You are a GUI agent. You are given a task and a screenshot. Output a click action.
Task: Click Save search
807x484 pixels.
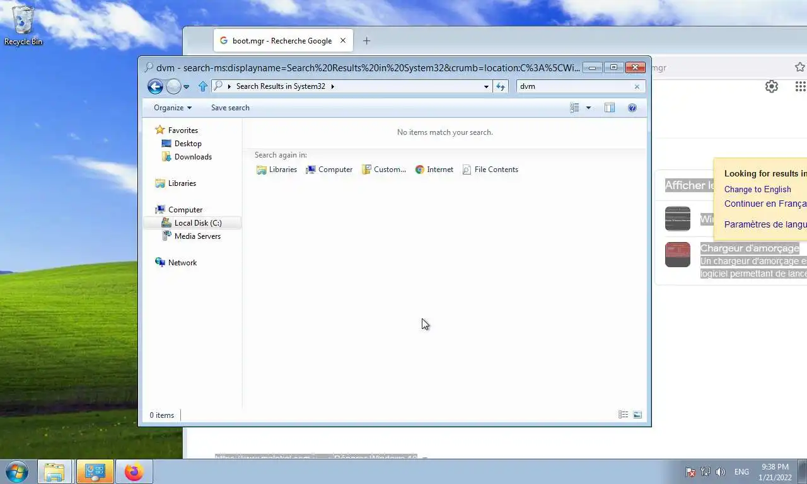pyautogui.click(x=230, y=108)
